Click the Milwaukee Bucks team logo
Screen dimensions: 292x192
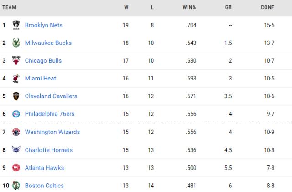16,43
